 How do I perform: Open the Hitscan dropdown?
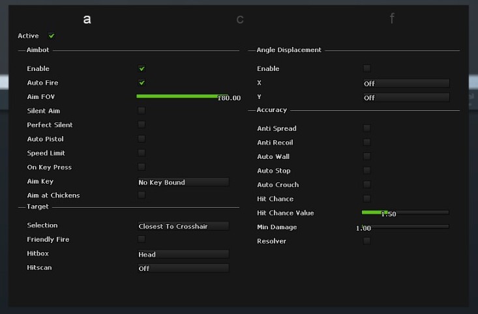(183, 268)
